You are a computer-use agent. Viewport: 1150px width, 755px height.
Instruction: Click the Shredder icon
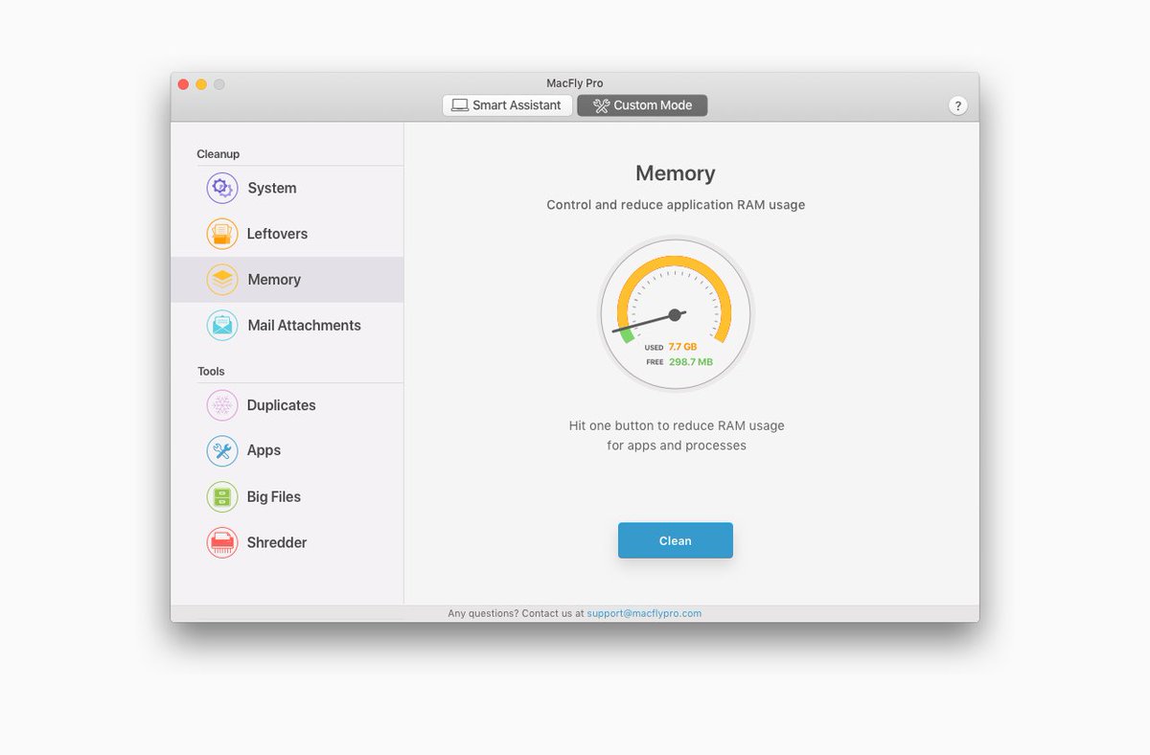[x=222, y=542]
